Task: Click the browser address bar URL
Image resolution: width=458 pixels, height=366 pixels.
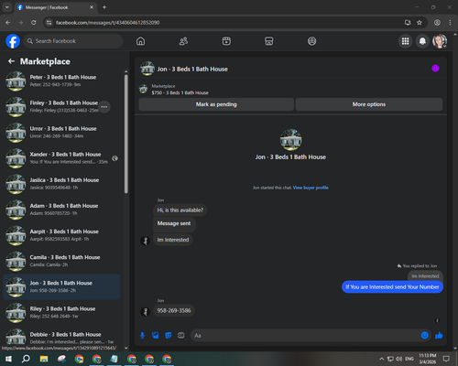Action: click(x=107, y=23)
